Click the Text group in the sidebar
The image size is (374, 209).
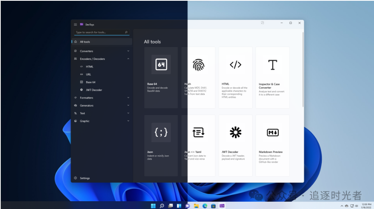[x=102, y=113]
